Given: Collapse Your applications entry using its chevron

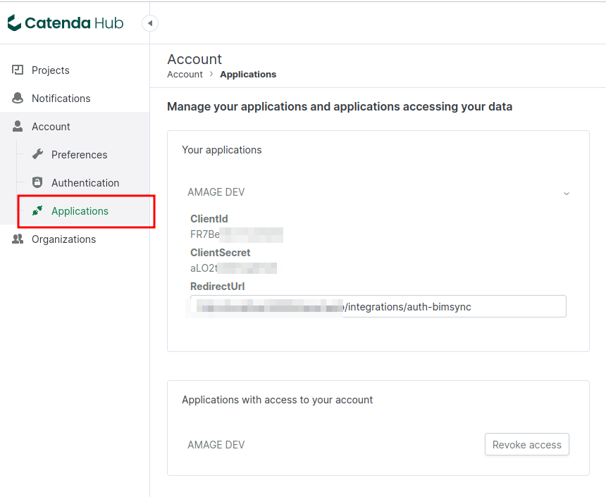Looking at the screenshot, I should tap(566, 192).
